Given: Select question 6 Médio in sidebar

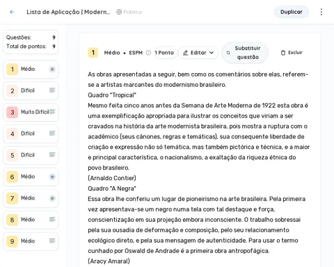Looking at the screenshot, I should [31, 177].
